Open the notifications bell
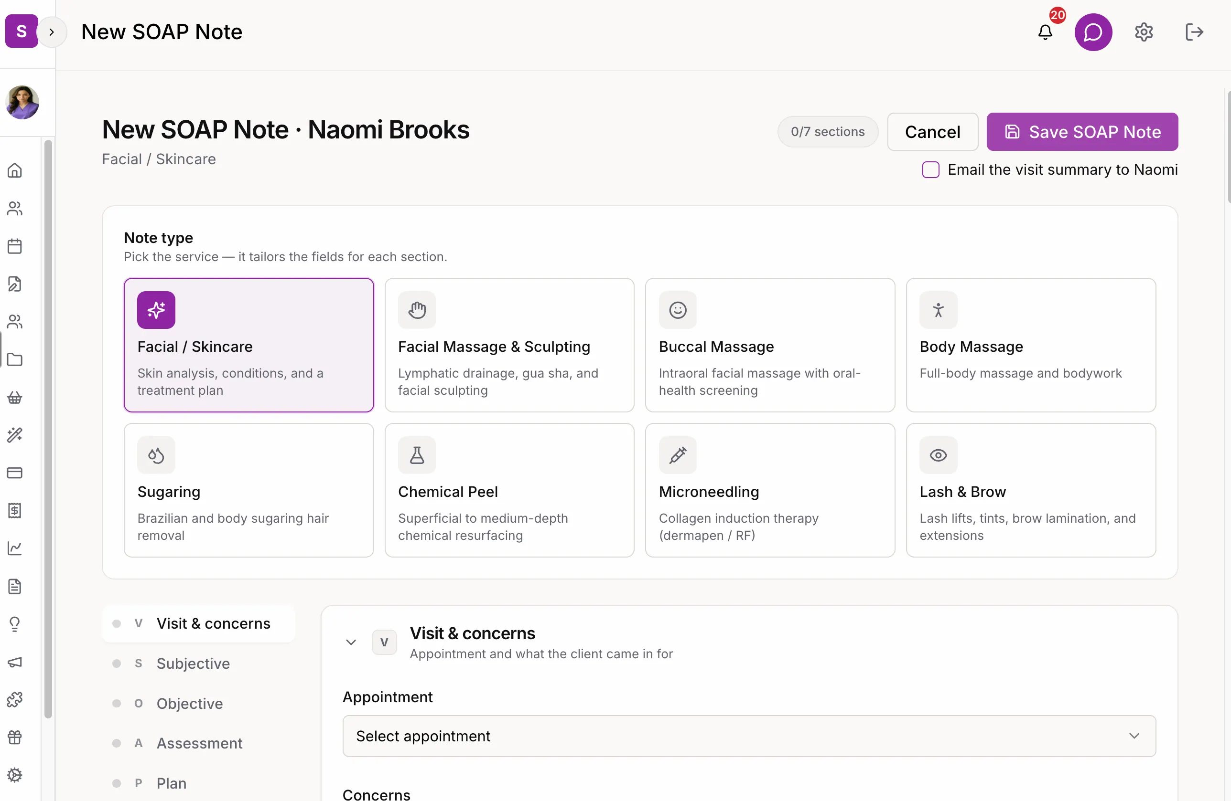Viewport: 1231px width, 801px height. [1045, 32]
